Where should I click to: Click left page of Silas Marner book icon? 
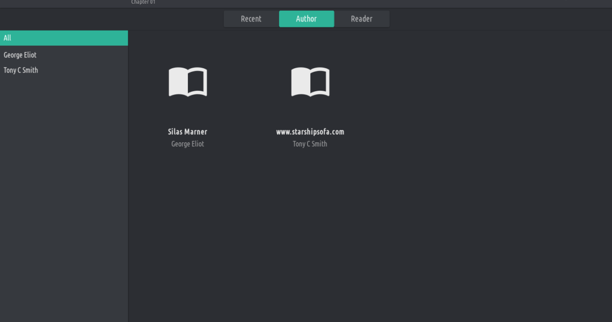[x=178, y=82]
